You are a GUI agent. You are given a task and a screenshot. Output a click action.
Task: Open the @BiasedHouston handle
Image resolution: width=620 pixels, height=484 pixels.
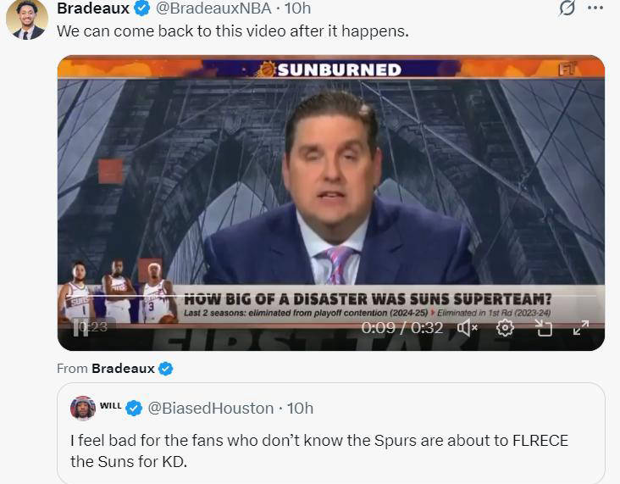[x=211, y=408]
